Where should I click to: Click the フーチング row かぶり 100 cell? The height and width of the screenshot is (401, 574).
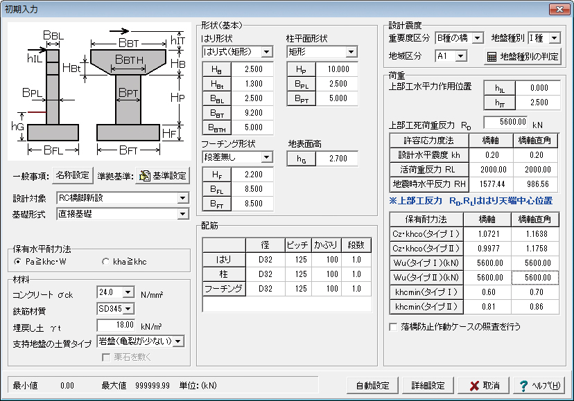coord(327,289)
